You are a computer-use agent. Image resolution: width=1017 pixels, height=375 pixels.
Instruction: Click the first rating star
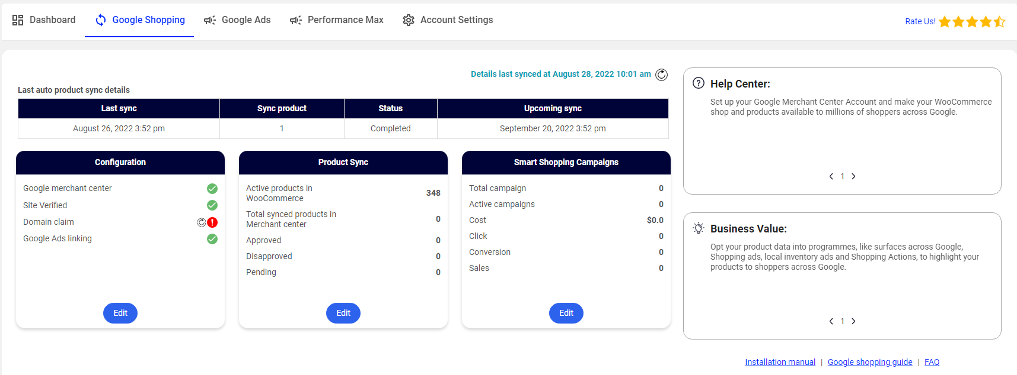(x=945, y=22)
